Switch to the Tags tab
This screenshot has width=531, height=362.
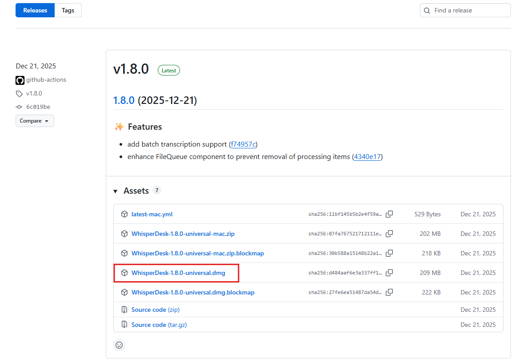click(68, 10)
